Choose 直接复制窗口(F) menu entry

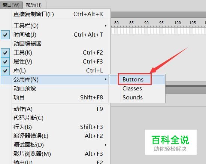(x=55, y=14)
